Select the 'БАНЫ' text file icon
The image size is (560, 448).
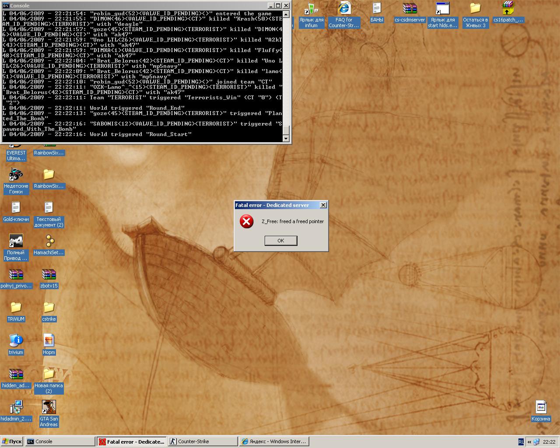click(377, 13)
